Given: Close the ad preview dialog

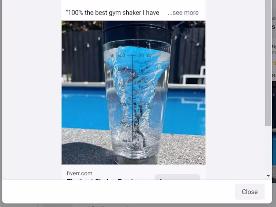Looking at the screenshot, I should (249, 192).
